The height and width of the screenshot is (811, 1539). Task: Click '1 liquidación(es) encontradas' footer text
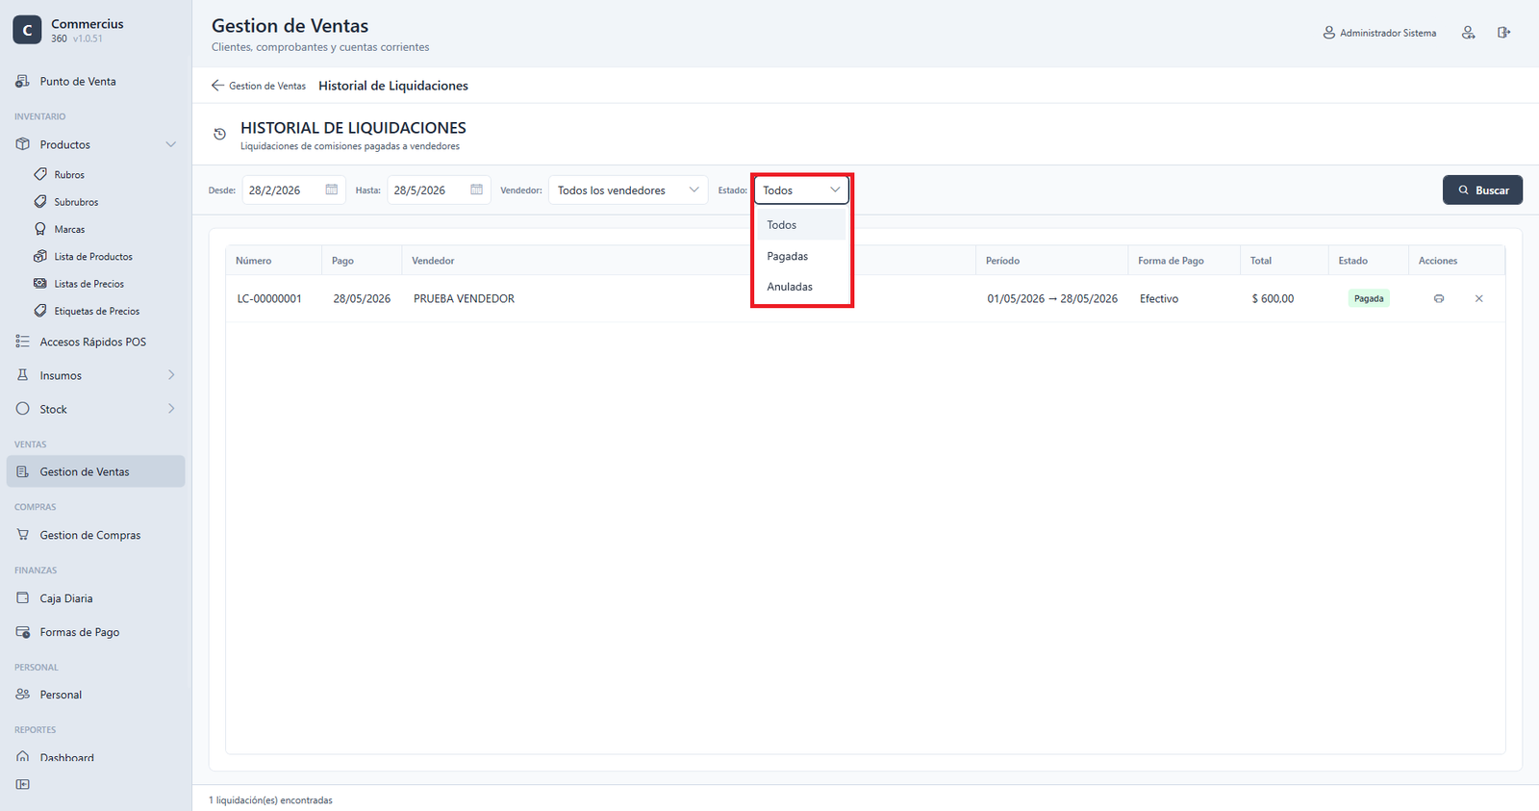pyautogui.click(x=270, y=800)
